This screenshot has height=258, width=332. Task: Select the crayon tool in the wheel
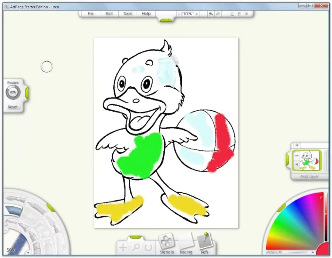pyautogui.click(x=32, y=235)
